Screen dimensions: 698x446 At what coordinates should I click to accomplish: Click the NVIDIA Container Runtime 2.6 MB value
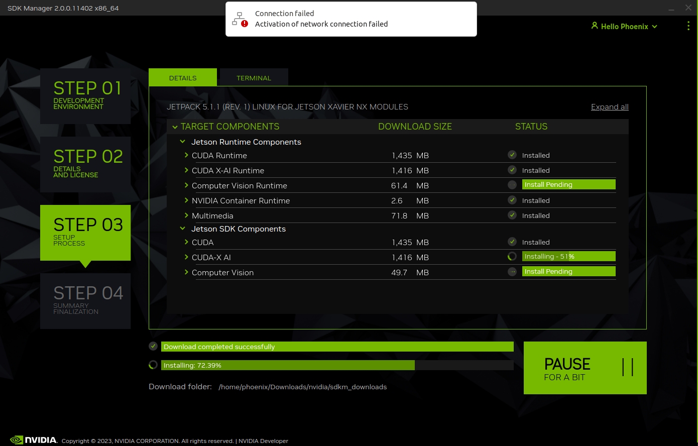(x=410, y=200)
